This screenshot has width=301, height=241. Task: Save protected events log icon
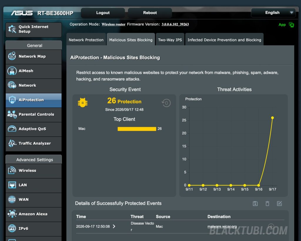coord(255,204)
